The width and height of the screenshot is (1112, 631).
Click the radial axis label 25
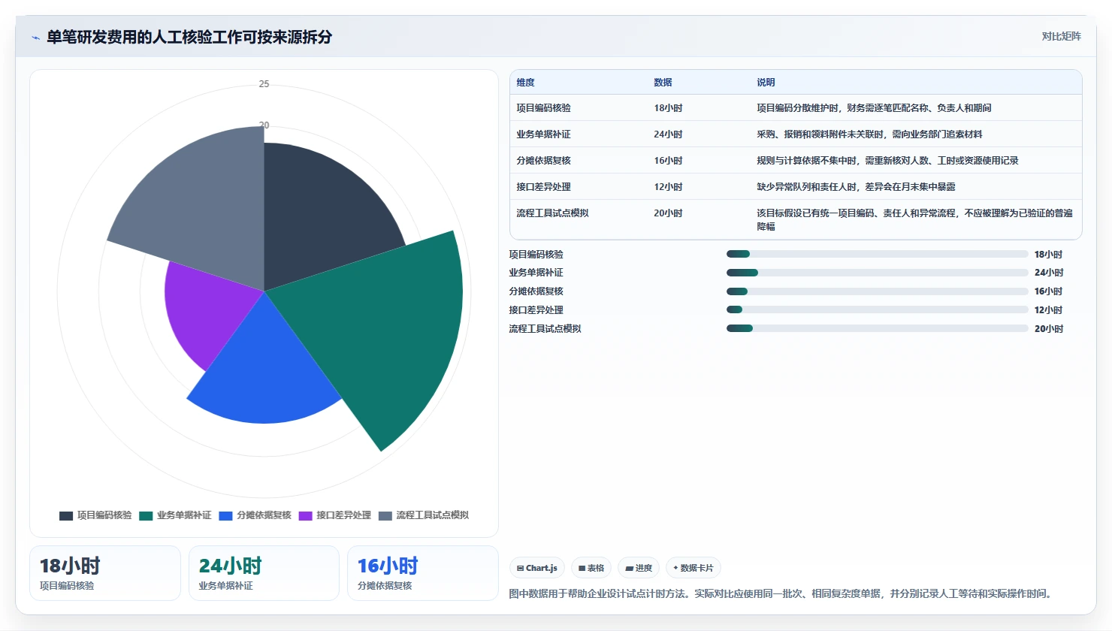click(x=264, y=84)
